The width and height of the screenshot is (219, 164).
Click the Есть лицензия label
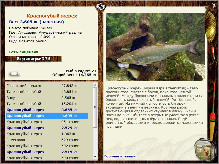(x=24, y=52)
